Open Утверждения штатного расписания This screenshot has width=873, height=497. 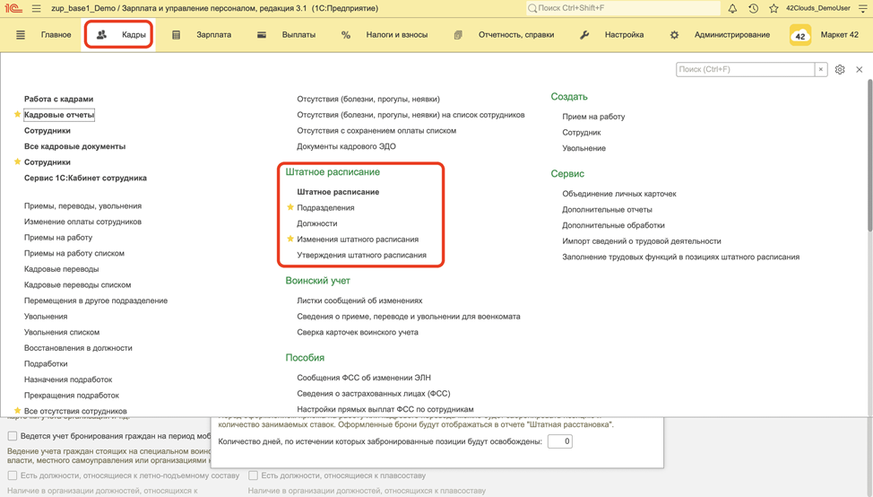click(x=361, y=255)
